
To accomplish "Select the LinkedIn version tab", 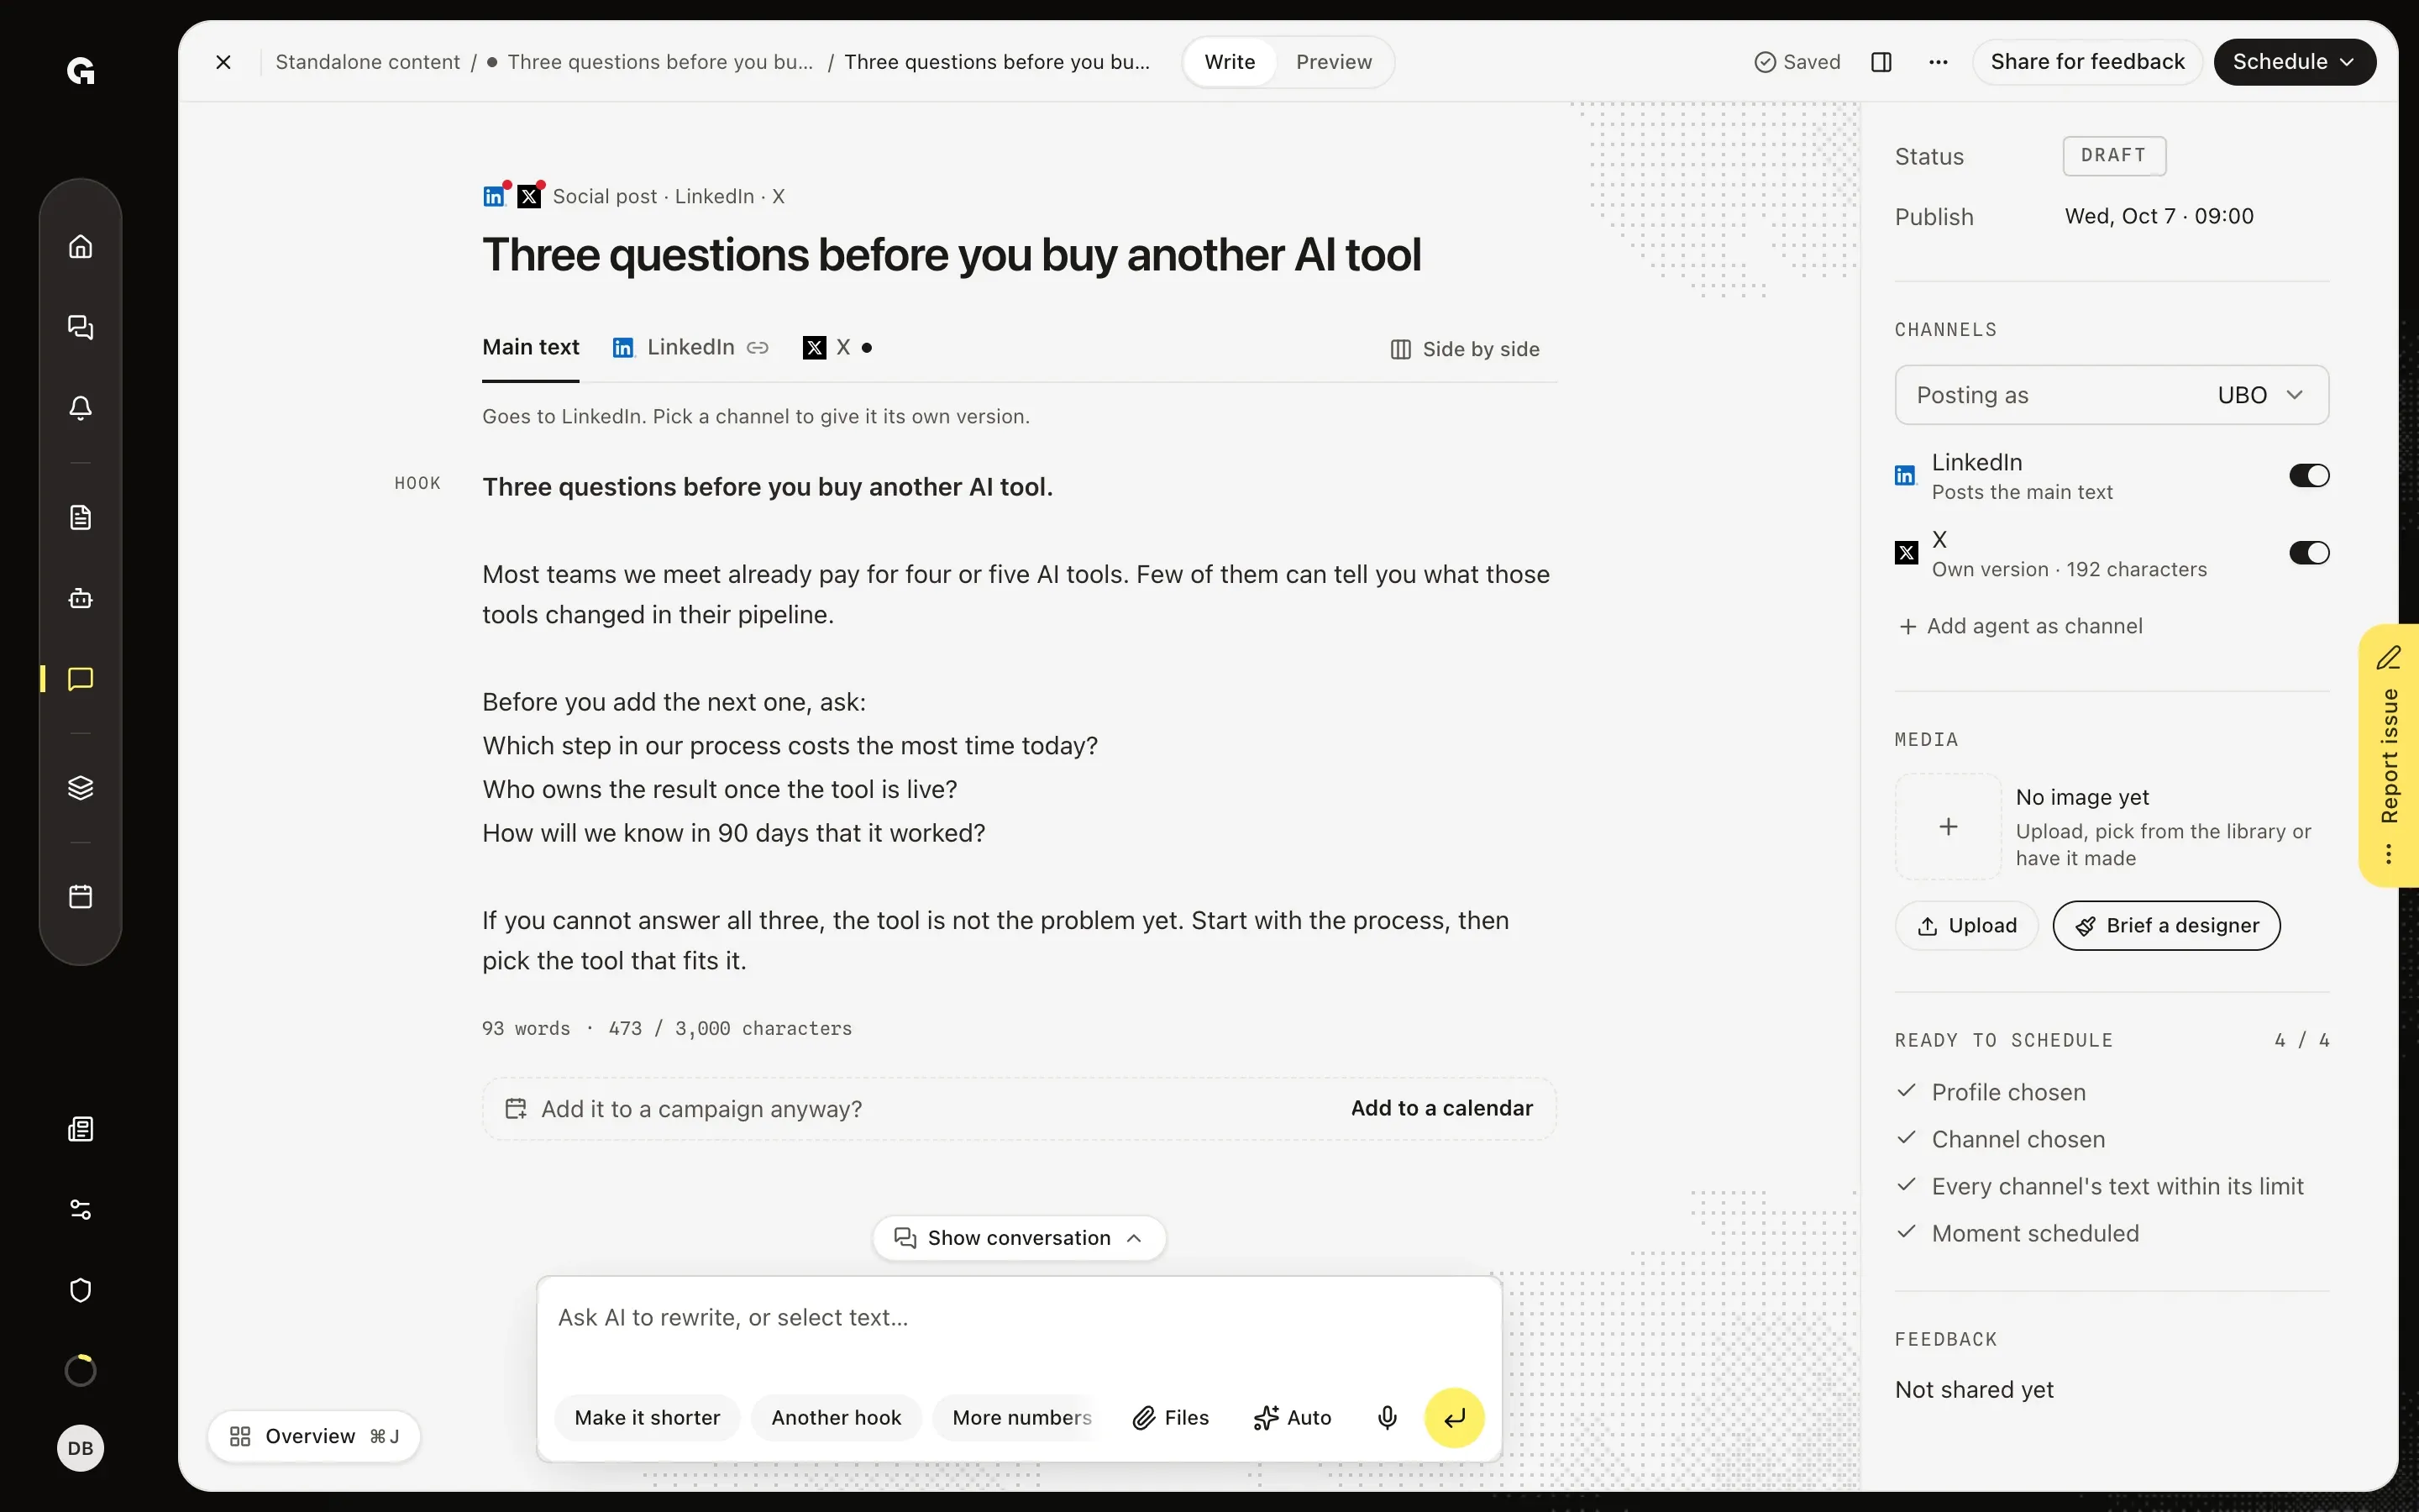I will (690, 347).
